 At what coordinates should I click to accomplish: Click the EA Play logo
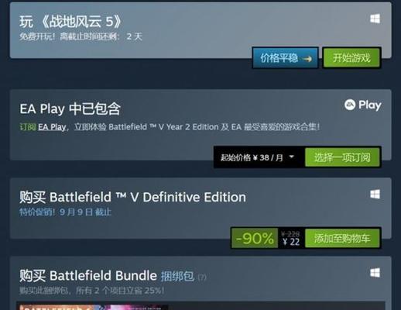(362, 105)
